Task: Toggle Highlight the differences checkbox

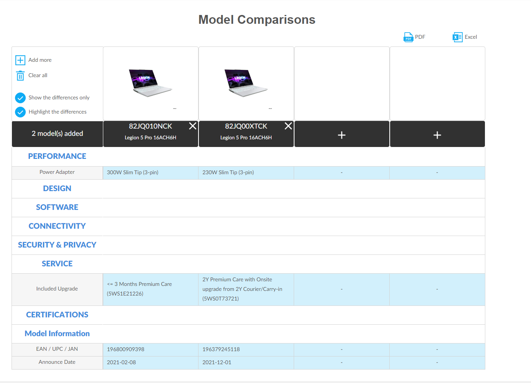Action: 20,112
